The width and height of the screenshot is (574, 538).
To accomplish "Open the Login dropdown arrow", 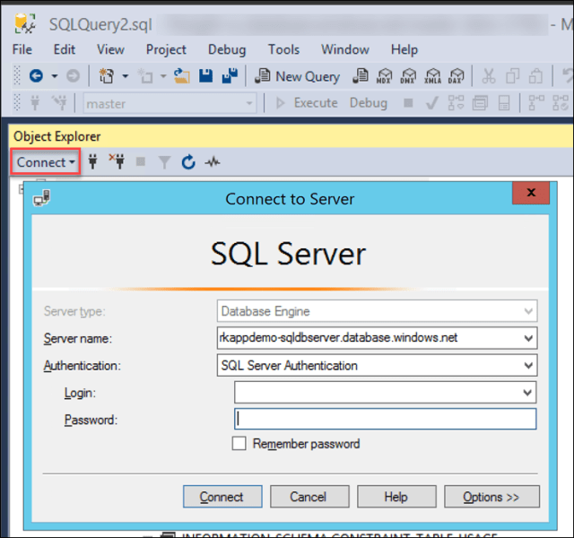I will tap(527, 393).
